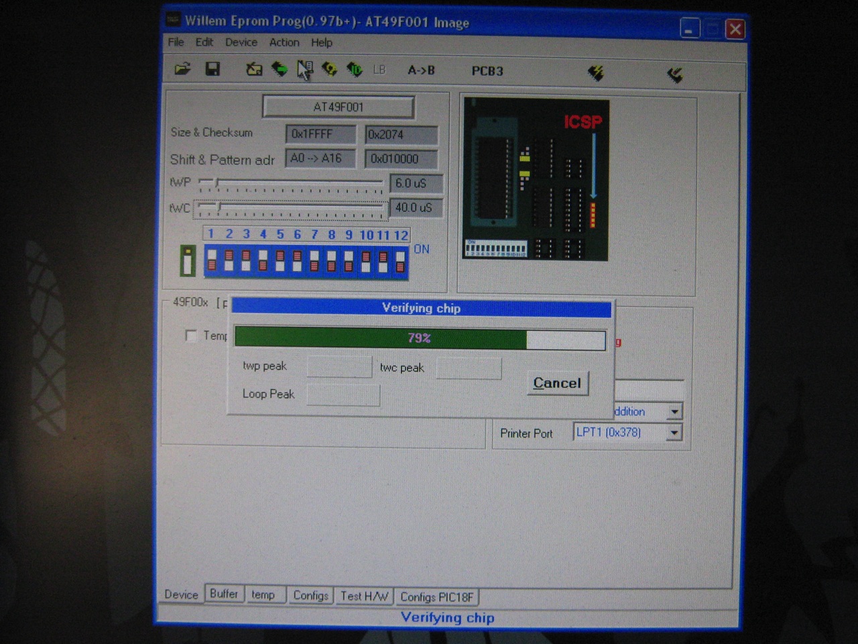The width and height of the screenshot is (858, 644).
Task: Click the grayed LB toolbar item
Action: 379,70
